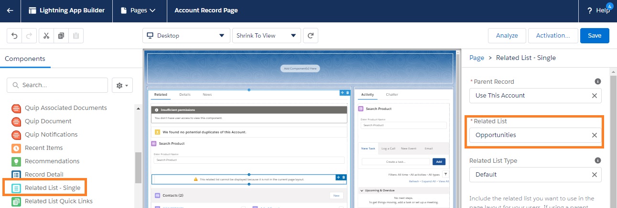This screenshot has height=208, width=617.
Task: Click the Add Component(s) Here placeholder
Action: coord(300,69)
